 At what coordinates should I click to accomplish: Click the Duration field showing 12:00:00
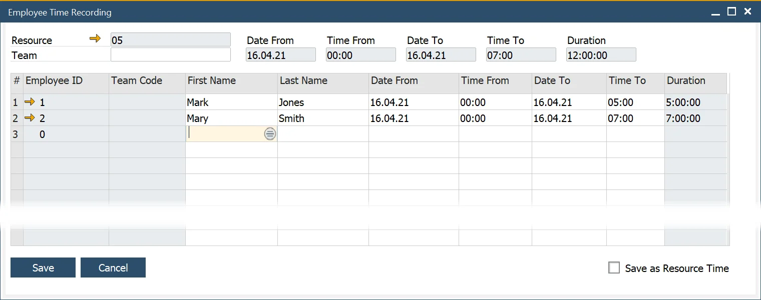601,54
